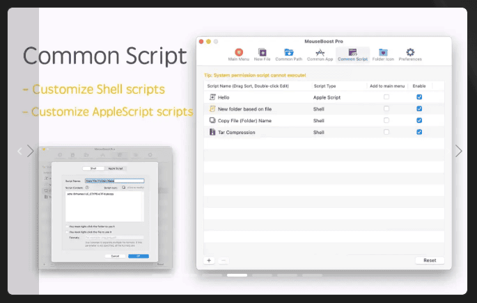Check Add to main menu for New folder
Viewport: 477px width, 303px height.
coord(386,108)
